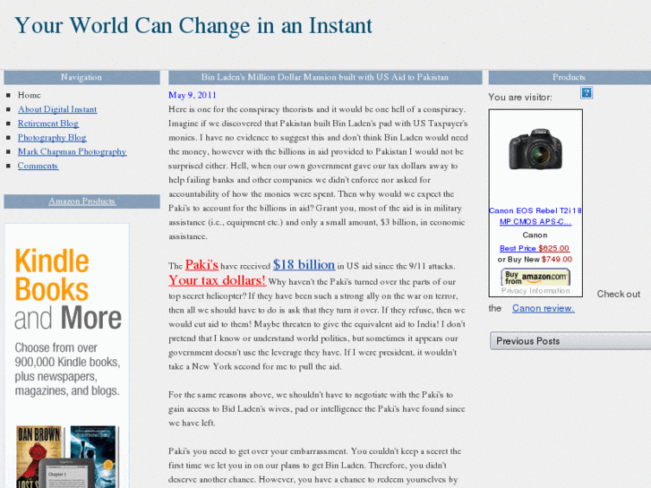
Task: Click the Canon camera product image
Action: 535,150
